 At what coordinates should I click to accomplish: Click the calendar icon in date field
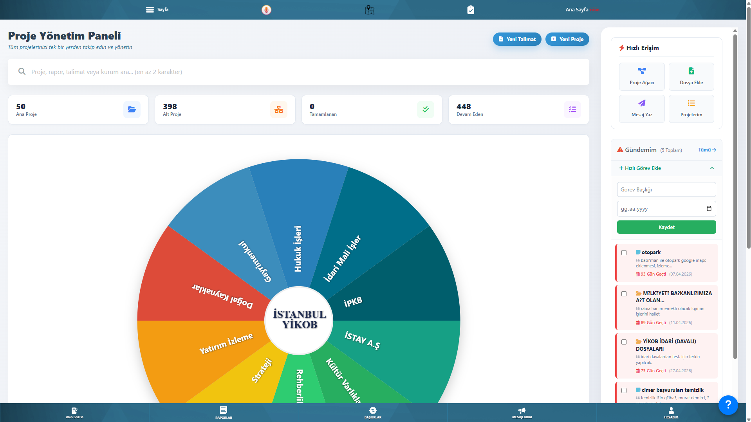point(709,209)
